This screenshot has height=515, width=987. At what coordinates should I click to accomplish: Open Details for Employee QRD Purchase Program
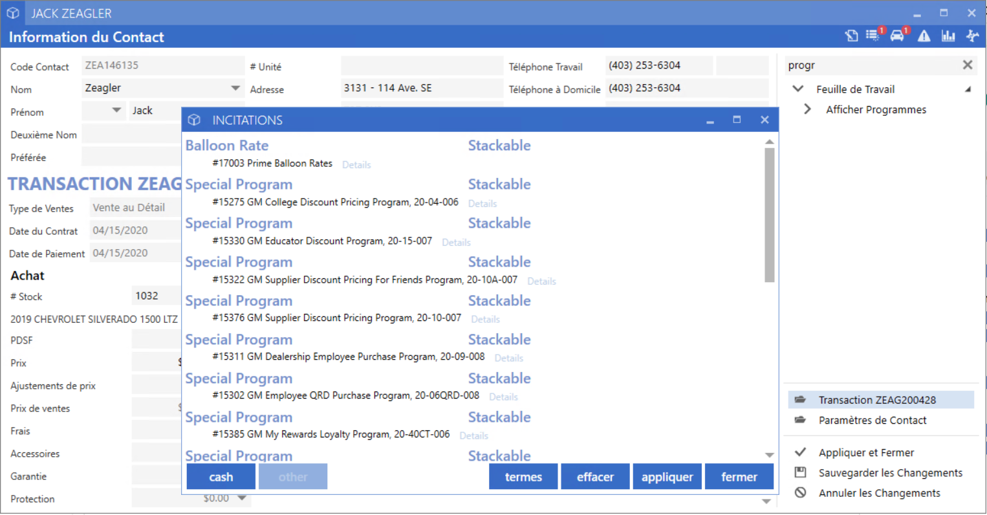[503, 397]
